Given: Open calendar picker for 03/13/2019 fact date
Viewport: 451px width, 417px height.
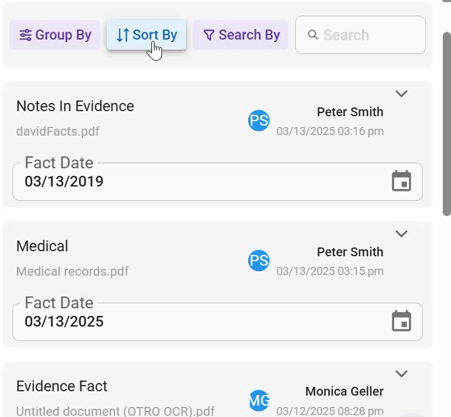Looking at the screenshot, I should (x=401, y=181).
